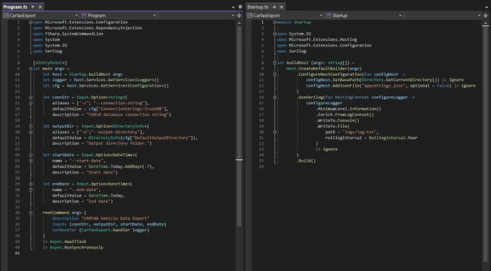Collapse the outputDir definition at line 19
Viewport: 491px width, 271px height.
click(30, 126)
